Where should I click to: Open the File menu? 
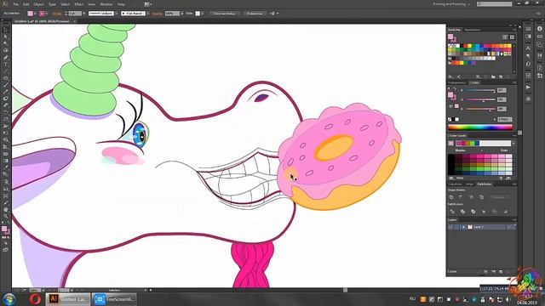click(x=15, y=4)
